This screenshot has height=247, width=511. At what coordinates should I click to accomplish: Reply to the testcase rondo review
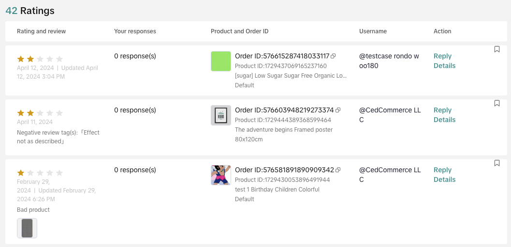click(442, 56)
